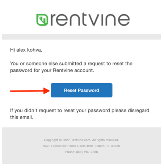164x168 pixels.
Task: Open the Rentvine.com link in the copyright line
Action: [x=80, y=140]
